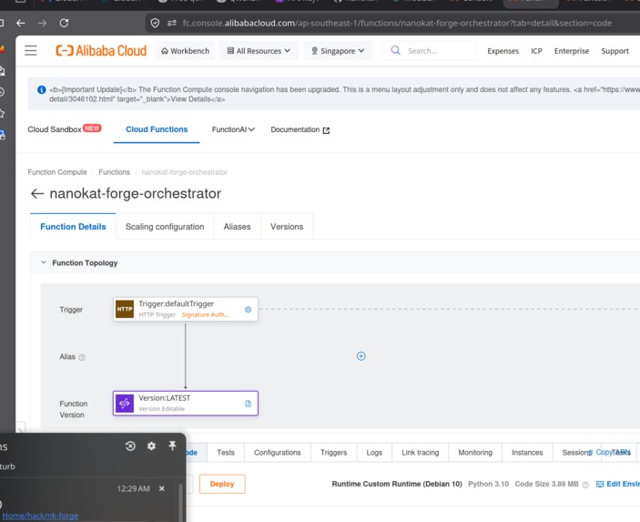Open settings gear in the dark panel
640x522 pixels.
click(151, 446)
